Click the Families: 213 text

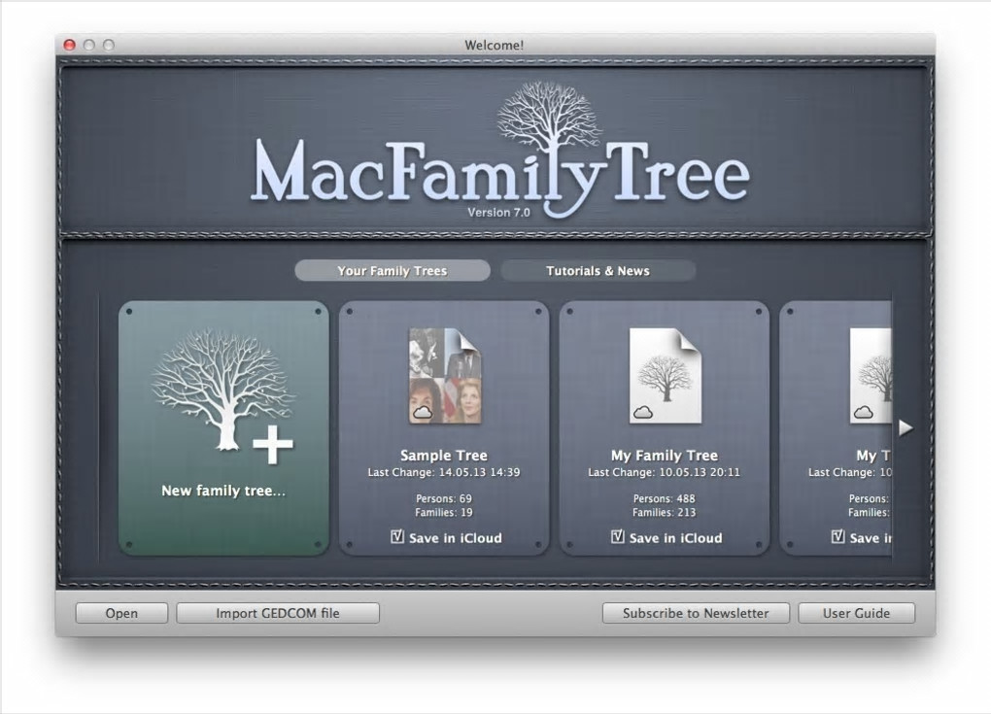[665, 513]
